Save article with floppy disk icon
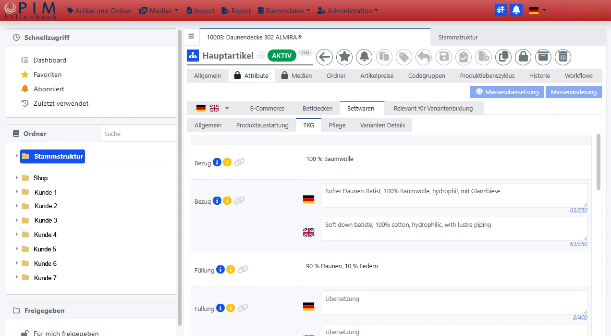Image resolution: width=611 pixels, height=336 pixels. [444, 57]
